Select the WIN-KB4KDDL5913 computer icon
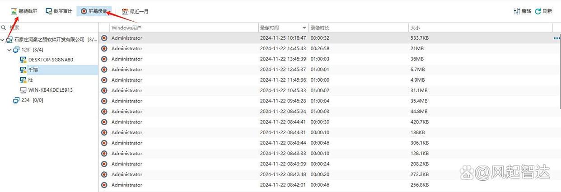 point(23,90)
